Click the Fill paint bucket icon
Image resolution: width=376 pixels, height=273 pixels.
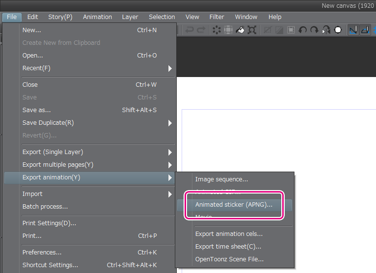pyautogui.click(x=240, y=30)
